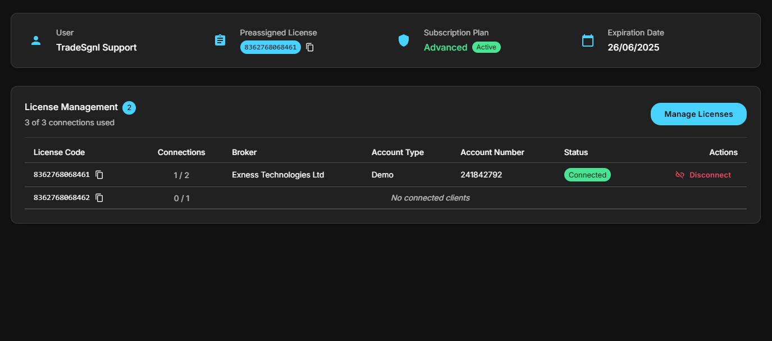Click the calendar icon beside Expiration Date
This screenshot has height=341, width=772.
coord(587,40)
